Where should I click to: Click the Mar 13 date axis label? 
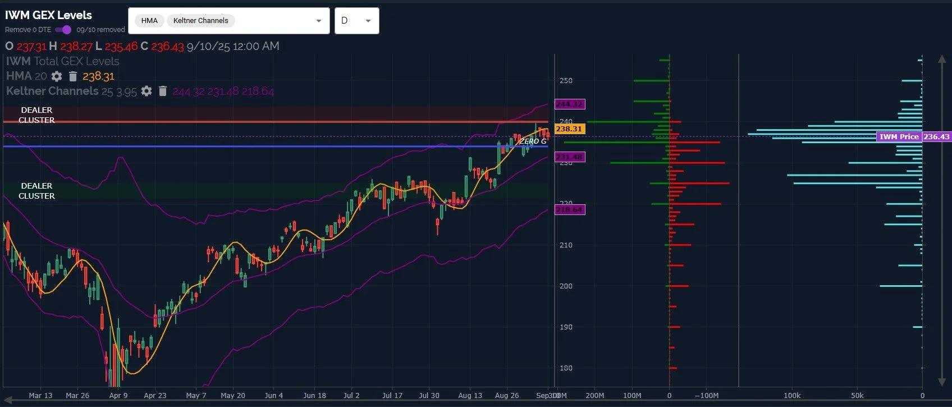(40, 395)
